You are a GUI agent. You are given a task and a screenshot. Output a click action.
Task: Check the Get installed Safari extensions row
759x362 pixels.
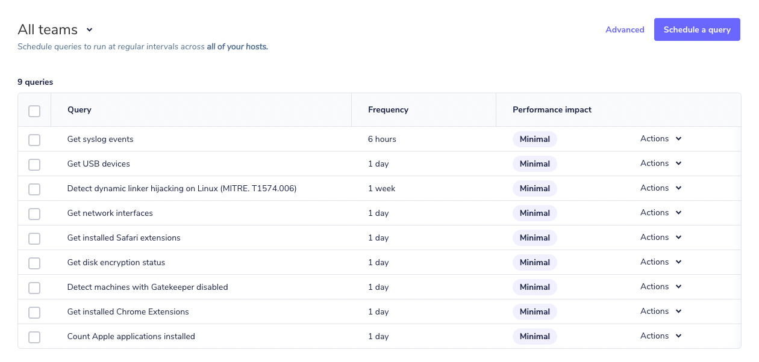34,238
